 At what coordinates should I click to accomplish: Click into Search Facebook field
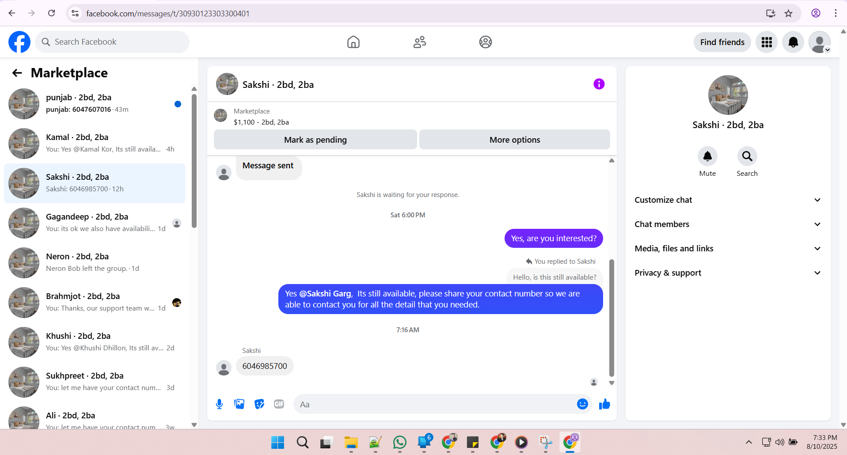pos(112,42)
